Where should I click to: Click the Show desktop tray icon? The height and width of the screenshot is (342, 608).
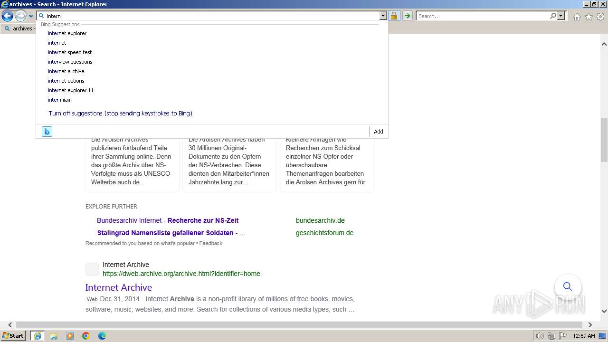coord(602,336)
